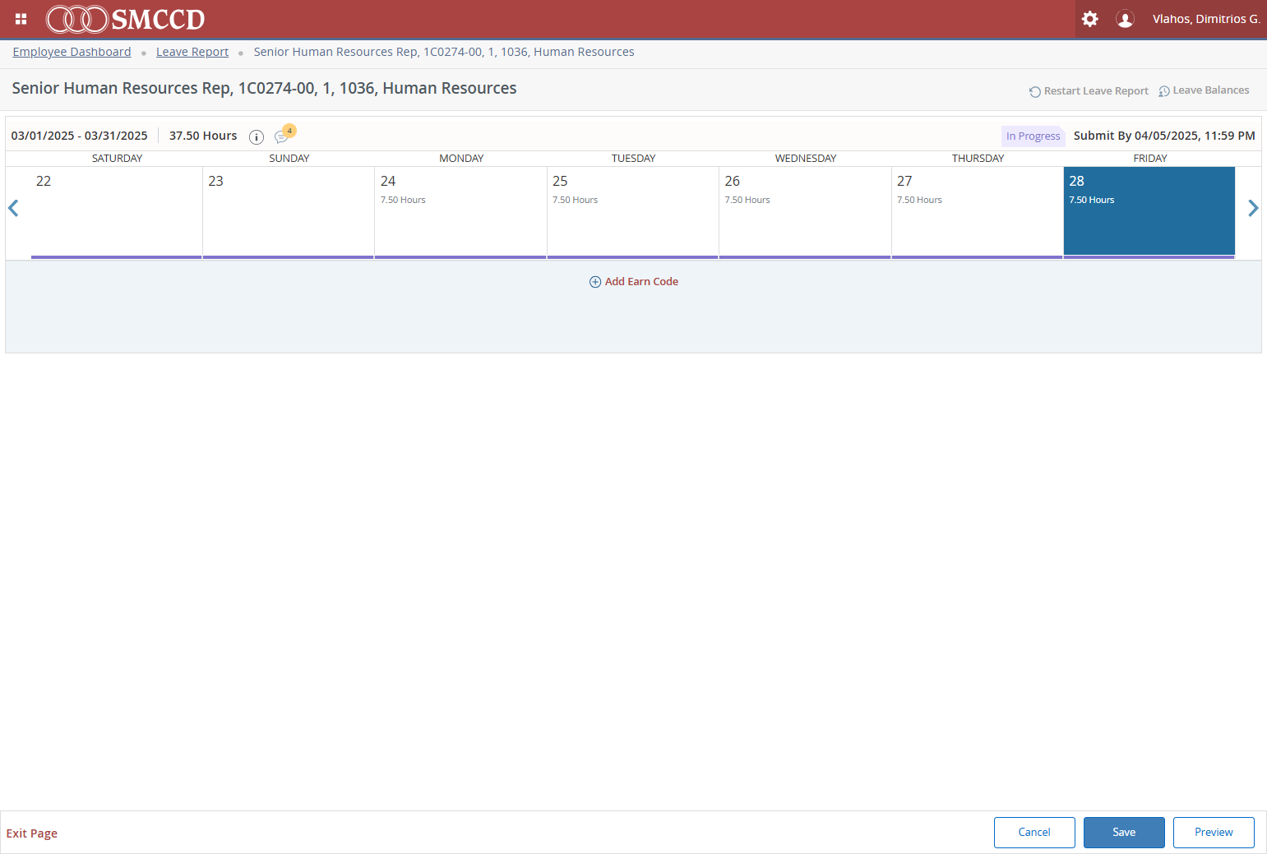Select Friday 28 day cell
The image size is (1267, 854).
(x=1149, y=213)
